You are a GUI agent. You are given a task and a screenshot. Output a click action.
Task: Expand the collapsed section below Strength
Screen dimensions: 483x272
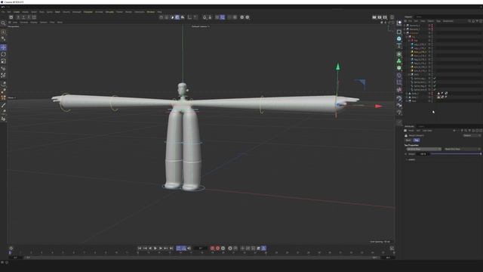407,159
